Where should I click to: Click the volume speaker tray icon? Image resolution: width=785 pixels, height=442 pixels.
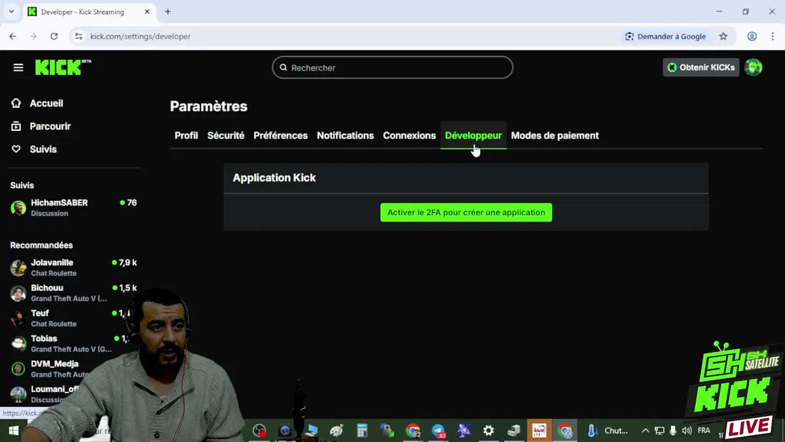tap(687, 431)
